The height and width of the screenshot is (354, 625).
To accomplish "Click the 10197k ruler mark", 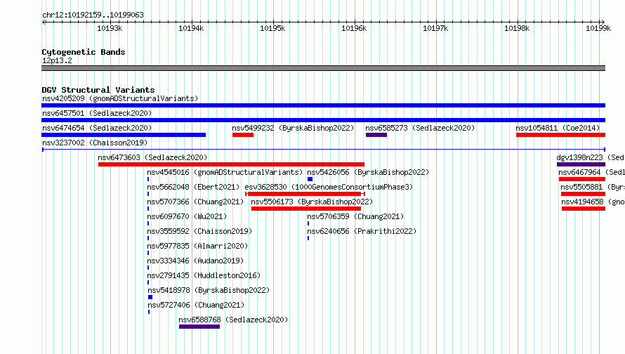I will tap(435, 28).
